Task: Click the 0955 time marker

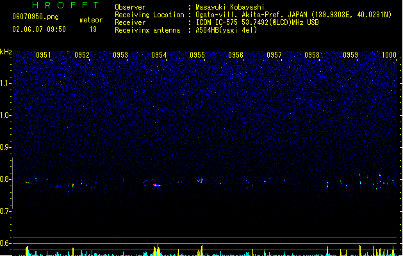Action: (x=197, y=55)
